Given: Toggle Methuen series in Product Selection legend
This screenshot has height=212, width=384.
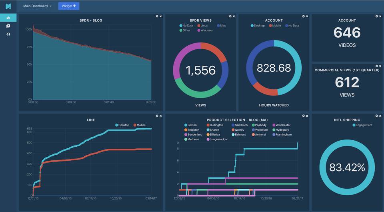Looking at the screenshot, I should [x=192, y=139].
